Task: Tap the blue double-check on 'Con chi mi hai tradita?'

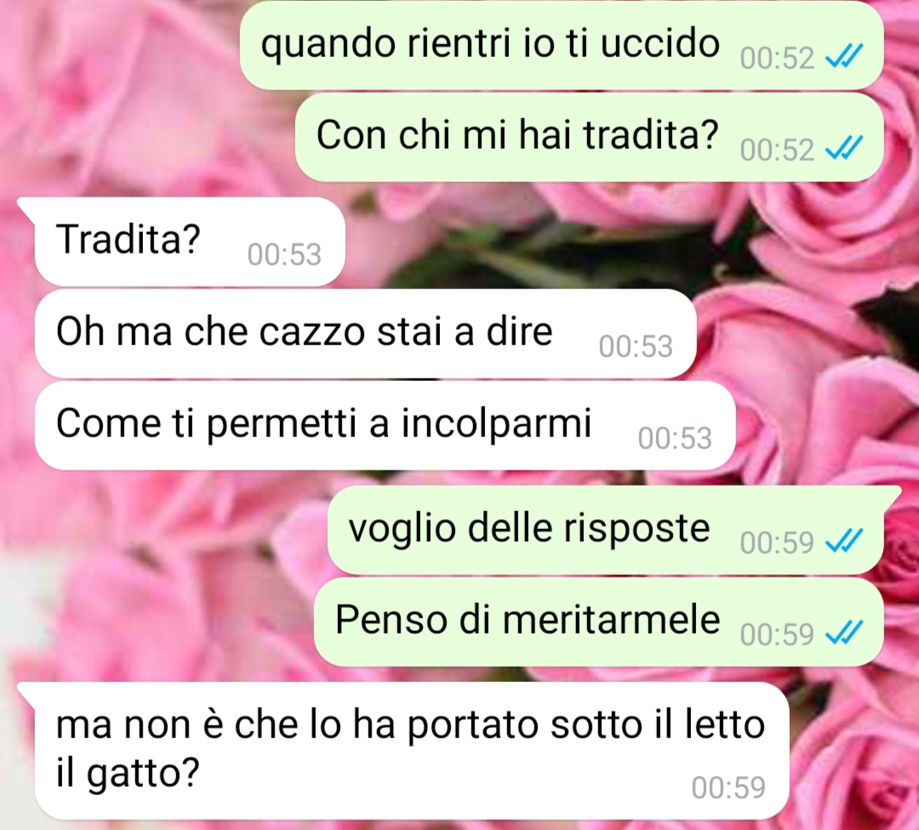Action: (844, 148)
